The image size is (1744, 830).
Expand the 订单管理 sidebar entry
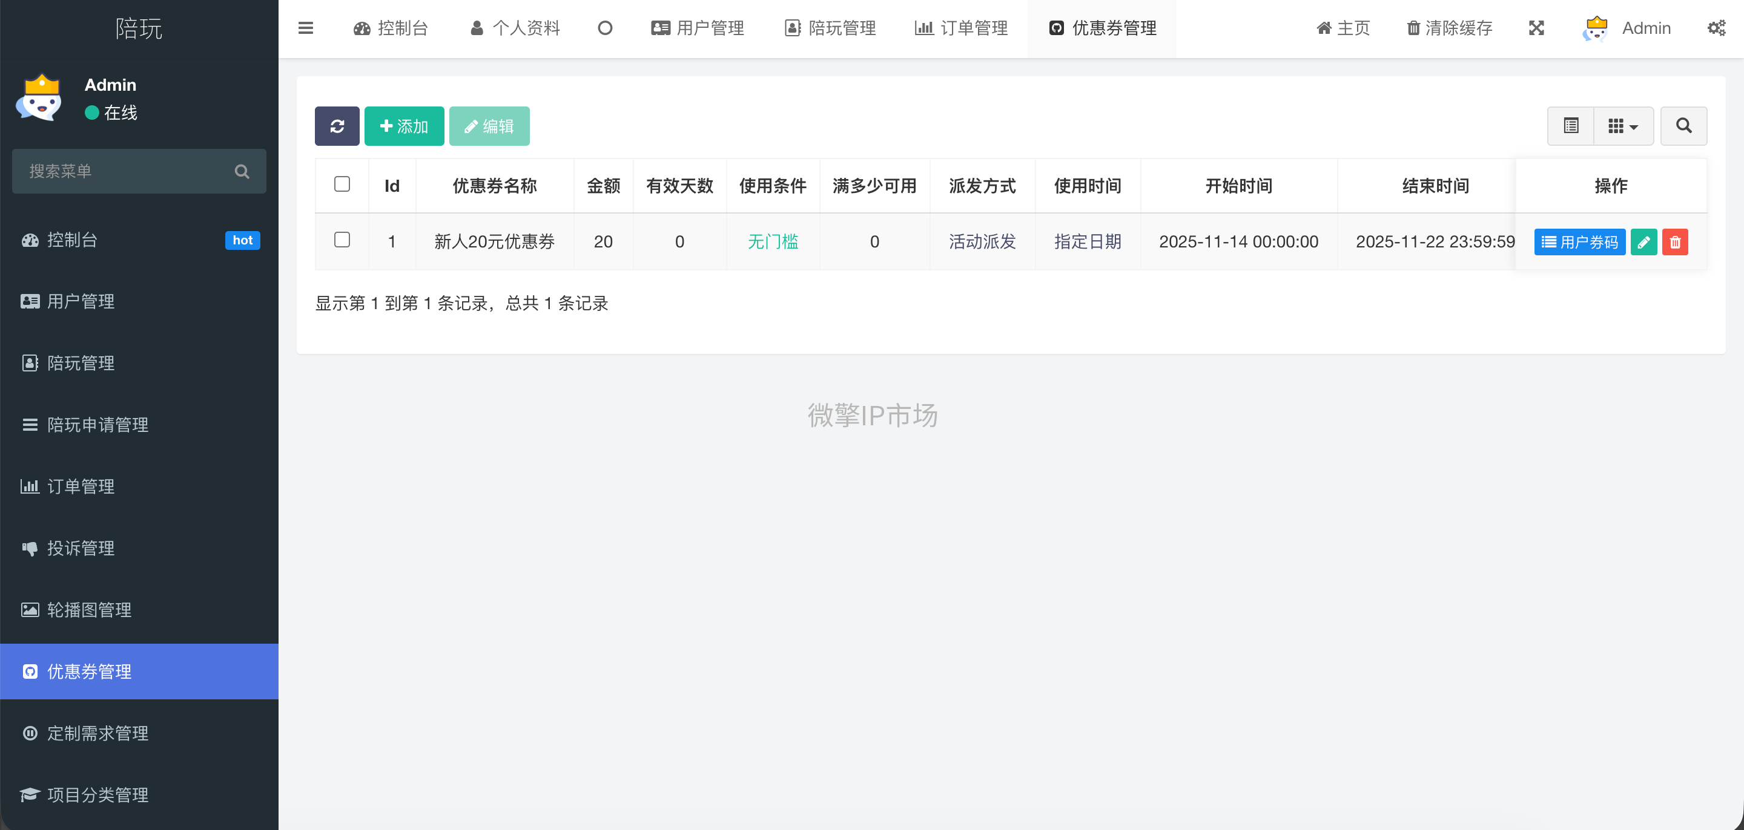point(80,486)
